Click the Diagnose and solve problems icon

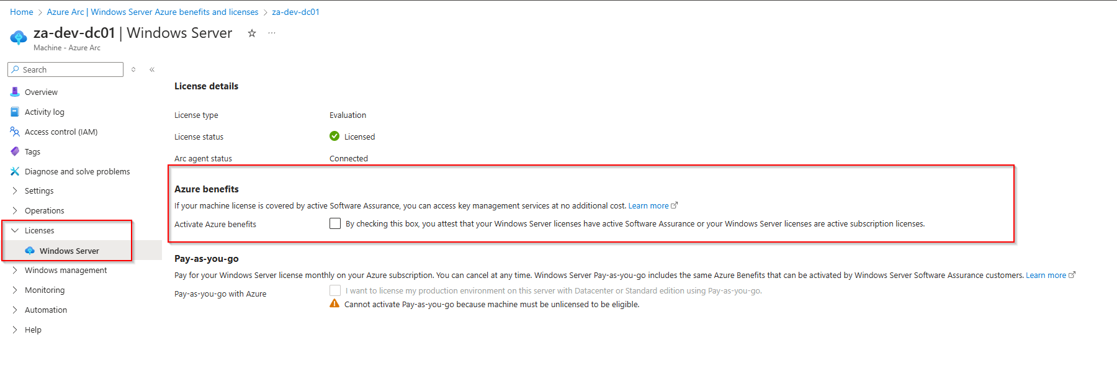[15, 171]
